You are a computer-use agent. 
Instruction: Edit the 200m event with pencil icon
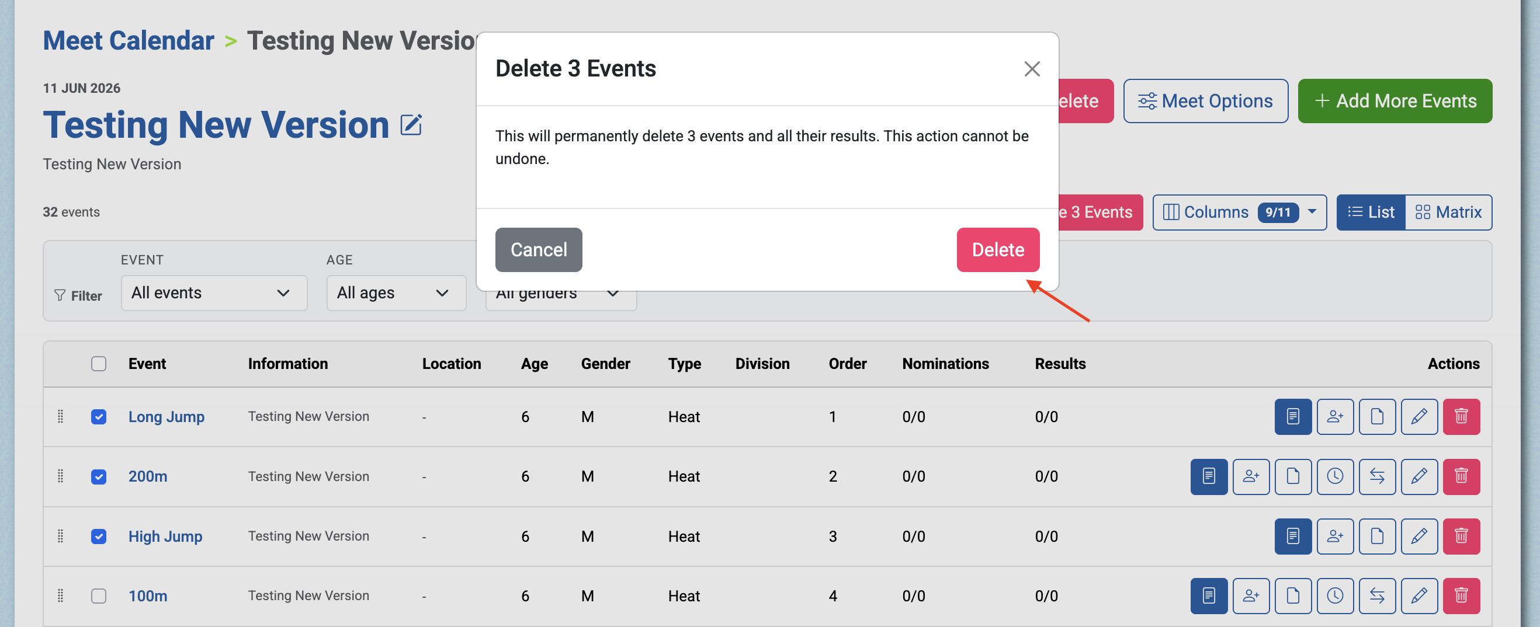pyautogui.click(x=1419, y=476)
